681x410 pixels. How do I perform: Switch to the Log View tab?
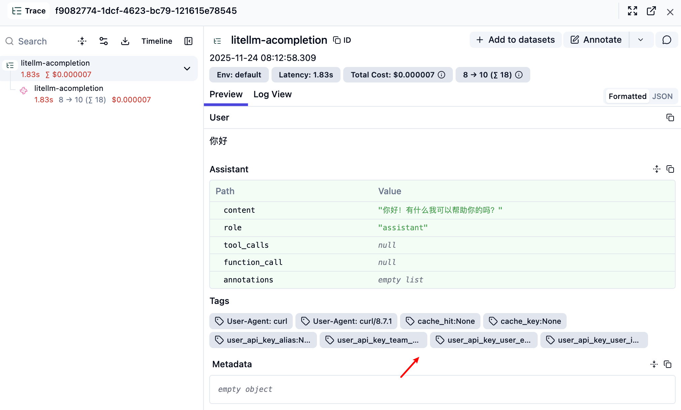point(273,94)
